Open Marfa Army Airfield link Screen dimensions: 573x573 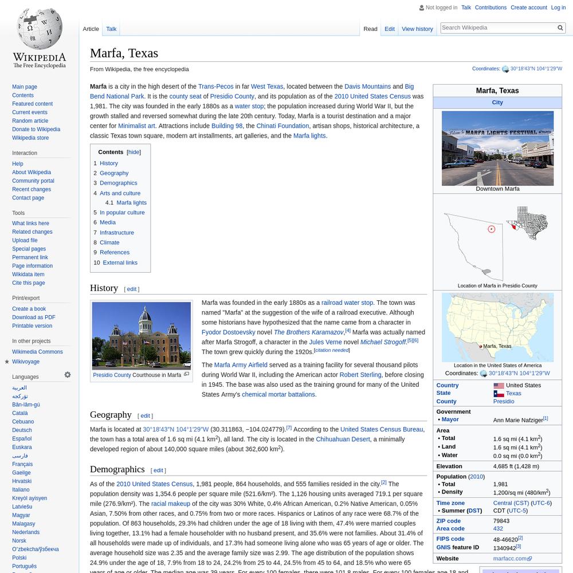[x=241, y=365]
